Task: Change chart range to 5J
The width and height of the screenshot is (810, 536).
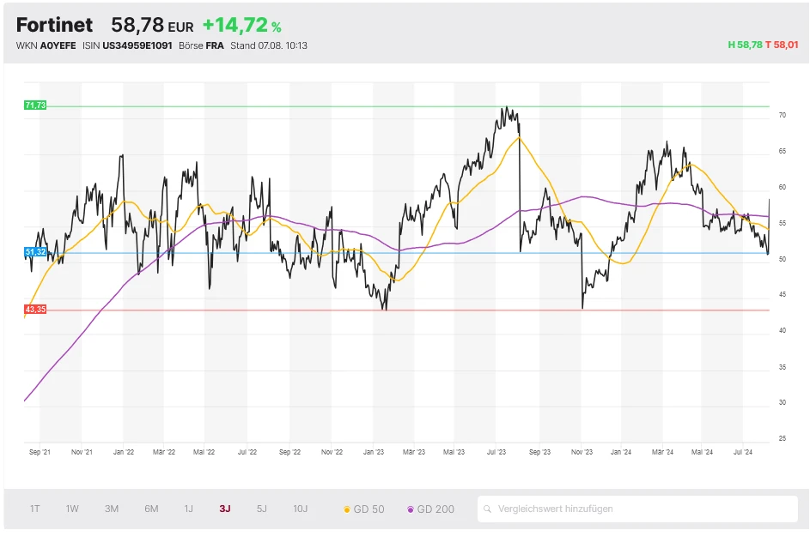Action: (262, 509)
